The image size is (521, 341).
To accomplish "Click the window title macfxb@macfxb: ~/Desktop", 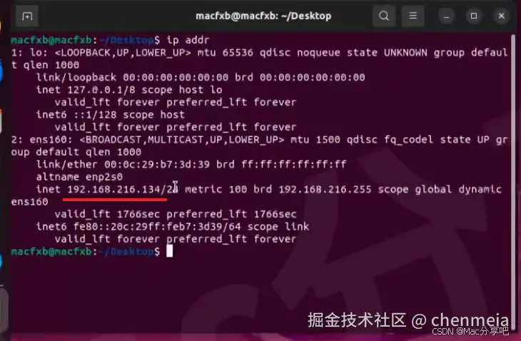I will pos(263,16).
